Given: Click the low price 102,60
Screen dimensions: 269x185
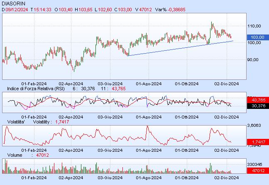Looking at the screenshot, I should click(105, 10).
